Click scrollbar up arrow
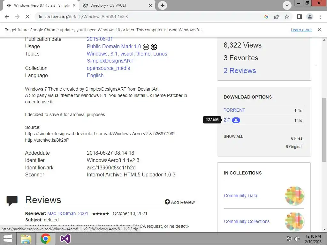The height and width of the screenshot is (245, 327). pos(324,40)
